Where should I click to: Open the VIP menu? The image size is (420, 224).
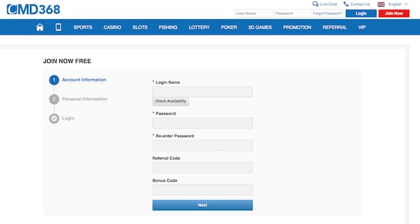[x=362, y=27]
